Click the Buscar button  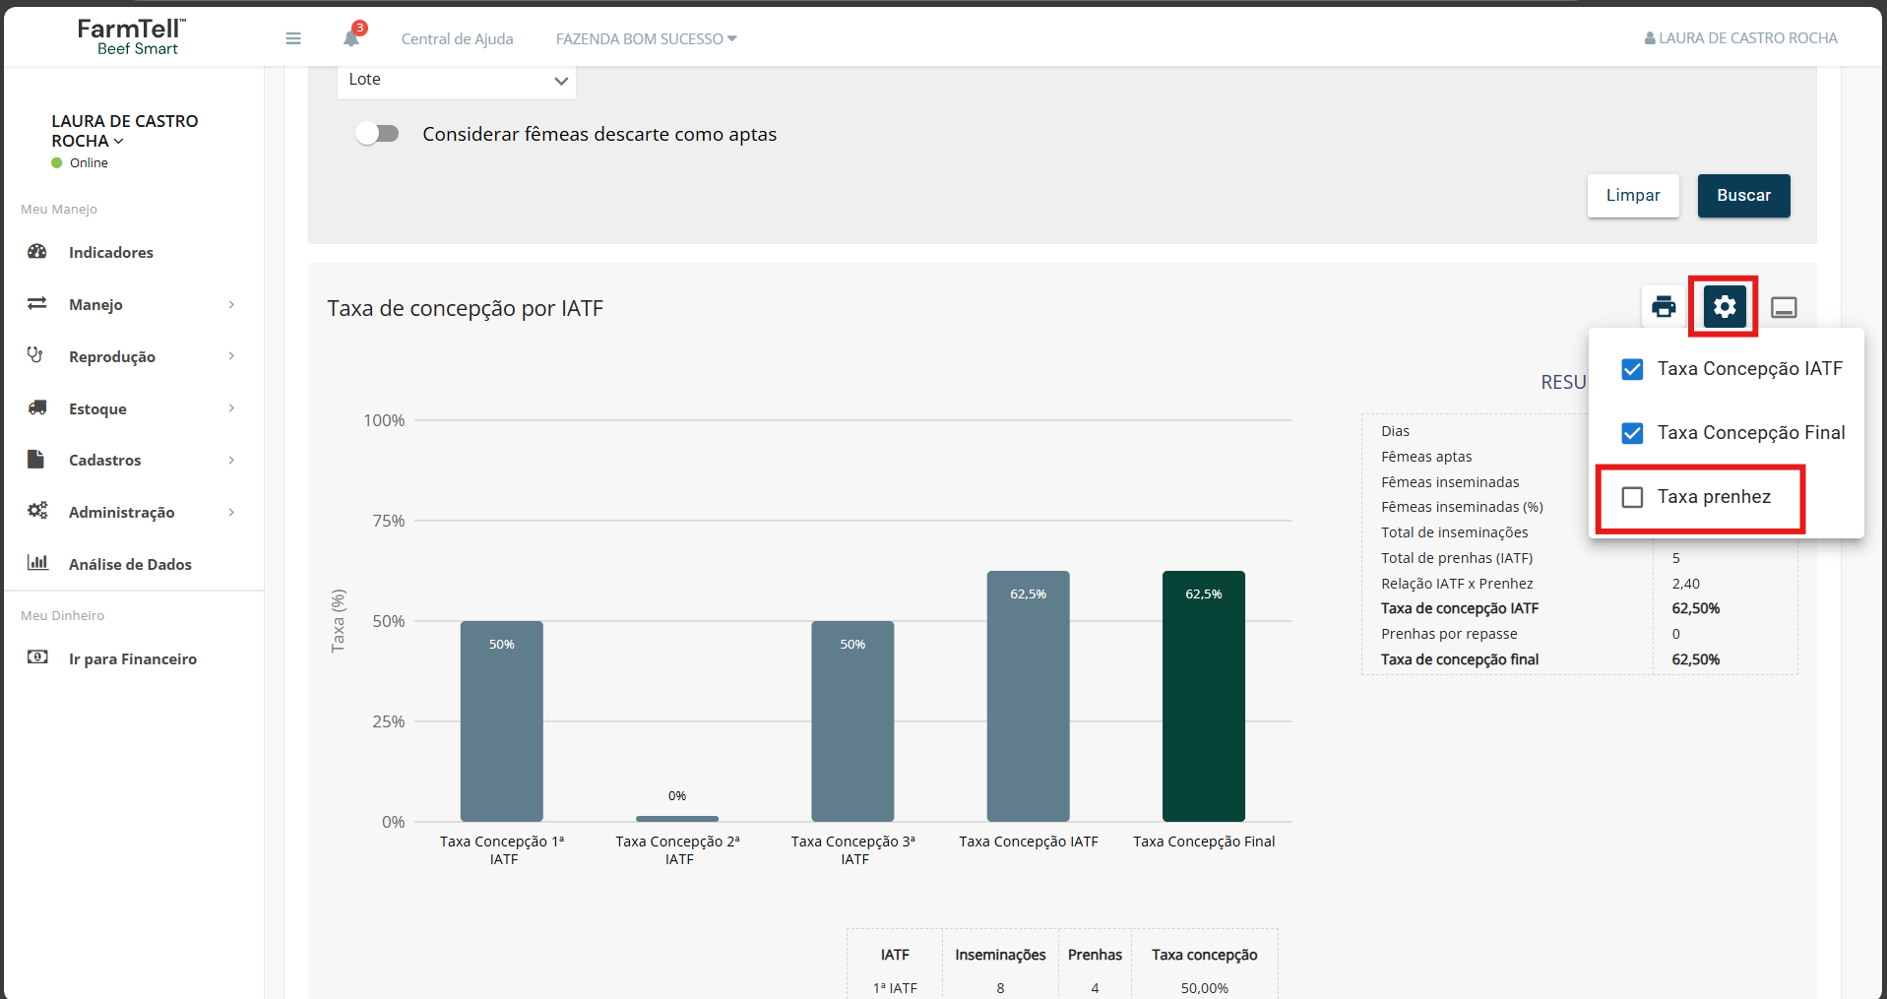(1743, 196)
